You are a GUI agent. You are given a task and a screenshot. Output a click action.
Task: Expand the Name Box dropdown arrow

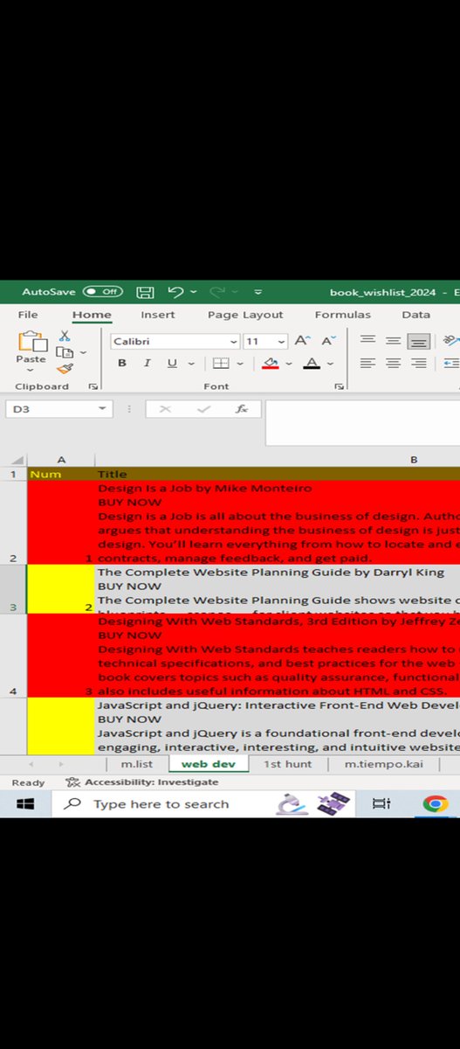104,408
